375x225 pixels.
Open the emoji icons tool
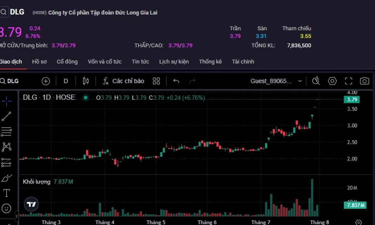coord(6,208)
